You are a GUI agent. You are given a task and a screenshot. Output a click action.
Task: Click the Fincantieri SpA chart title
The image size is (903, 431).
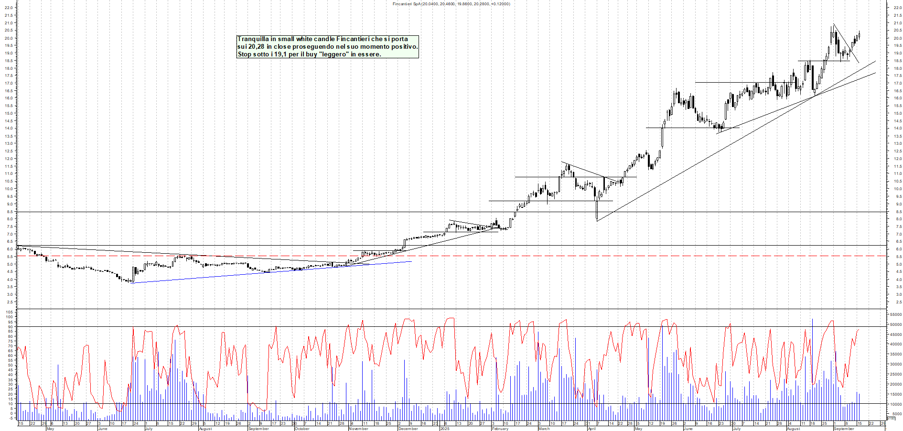pyautogui.click(x=451, y=4)
